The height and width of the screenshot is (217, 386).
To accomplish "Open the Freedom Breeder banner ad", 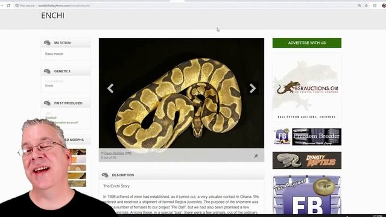I will [317, 137].
